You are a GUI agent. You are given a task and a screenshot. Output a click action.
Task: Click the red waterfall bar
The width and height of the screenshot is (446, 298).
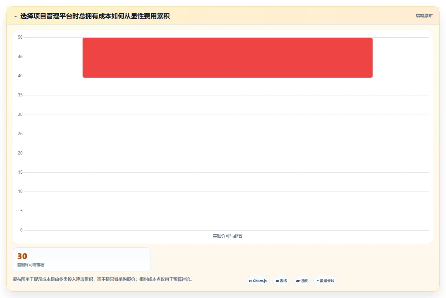[x=228, y=57]
